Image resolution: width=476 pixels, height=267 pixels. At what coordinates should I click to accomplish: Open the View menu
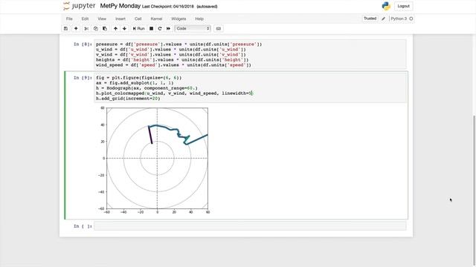coord(102,19)
